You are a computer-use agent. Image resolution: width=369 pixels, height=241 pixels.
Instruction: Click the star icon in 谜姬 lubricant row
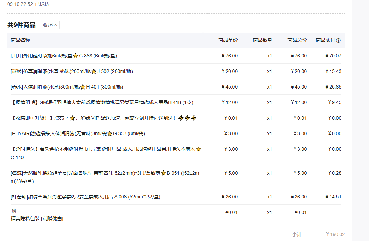point(94,72)
